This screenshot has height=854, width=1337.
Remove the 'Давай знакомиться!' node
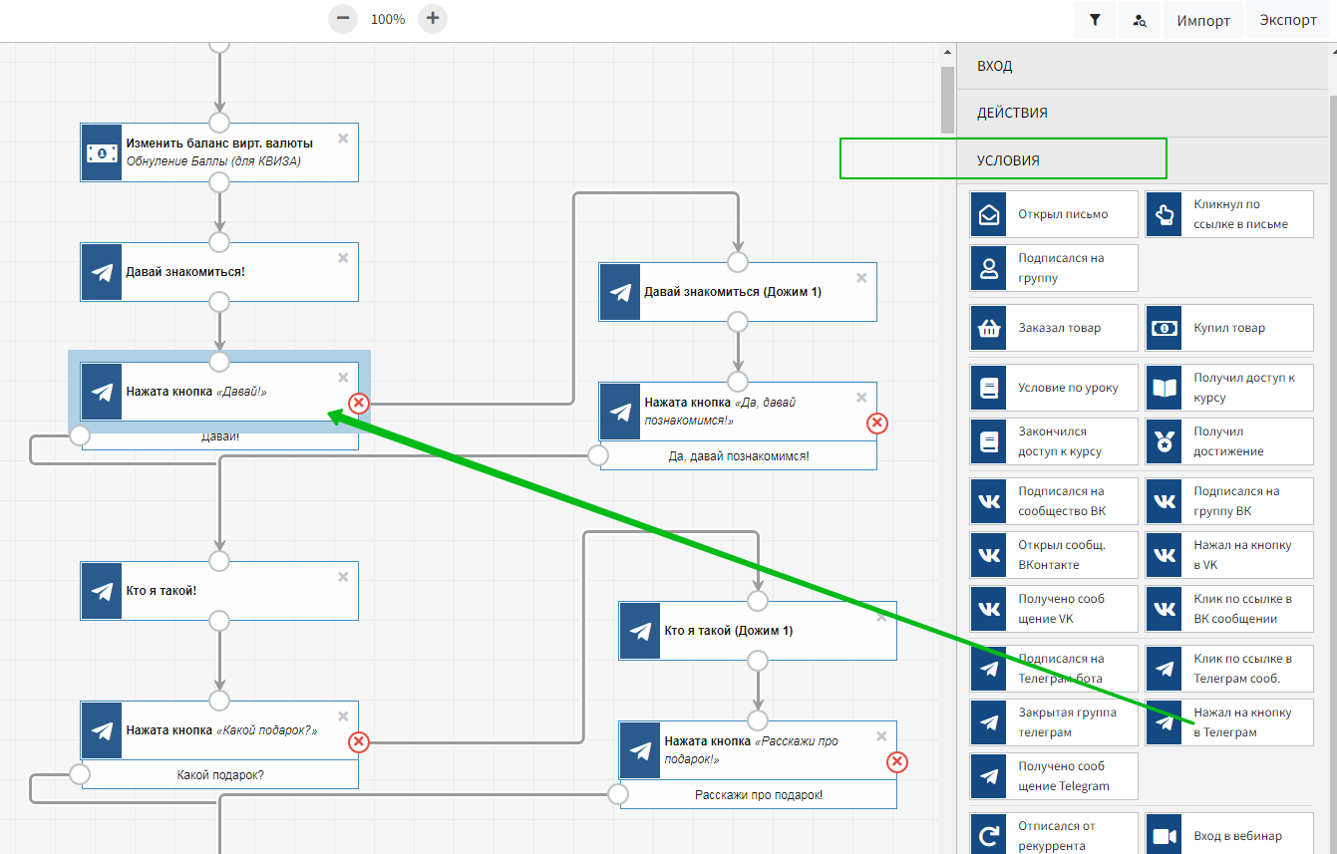click(x=343, y=258)
